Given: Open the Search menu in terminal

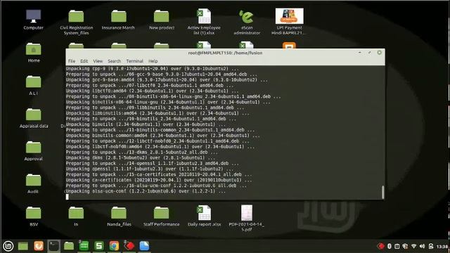Looking at the screenshot, I should tap(114, 61).
